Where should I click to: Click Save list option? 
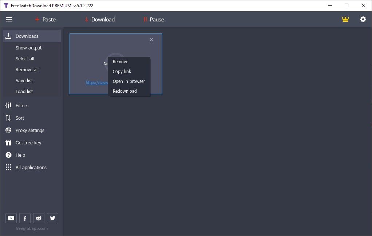point(24,81)
